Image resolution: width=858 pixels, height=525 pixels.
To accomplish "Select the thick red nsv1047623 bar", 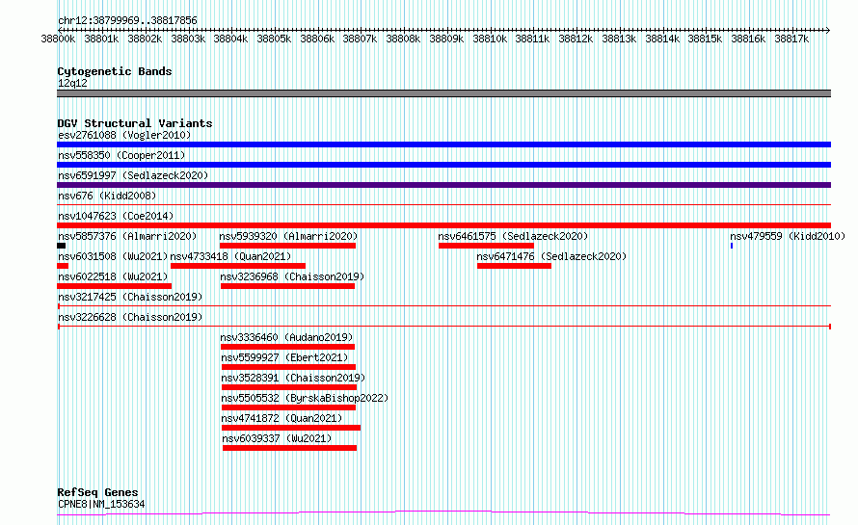I will [443, 225].
